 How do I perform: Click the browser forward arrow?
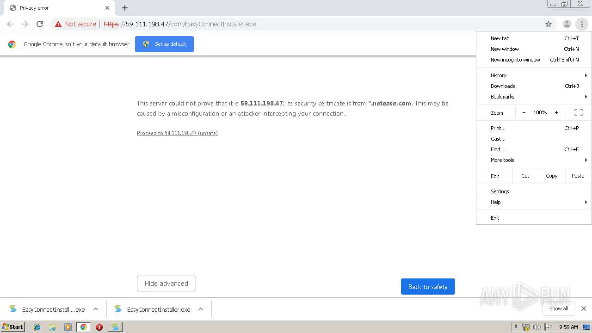pos(25,24)
